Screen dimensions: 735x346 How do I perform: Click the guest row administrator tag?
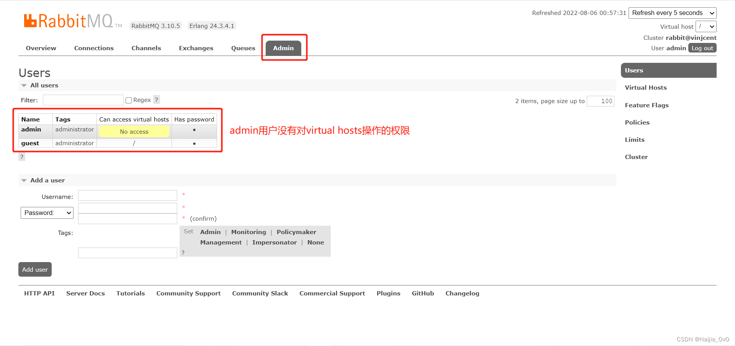tap(75, 143)
